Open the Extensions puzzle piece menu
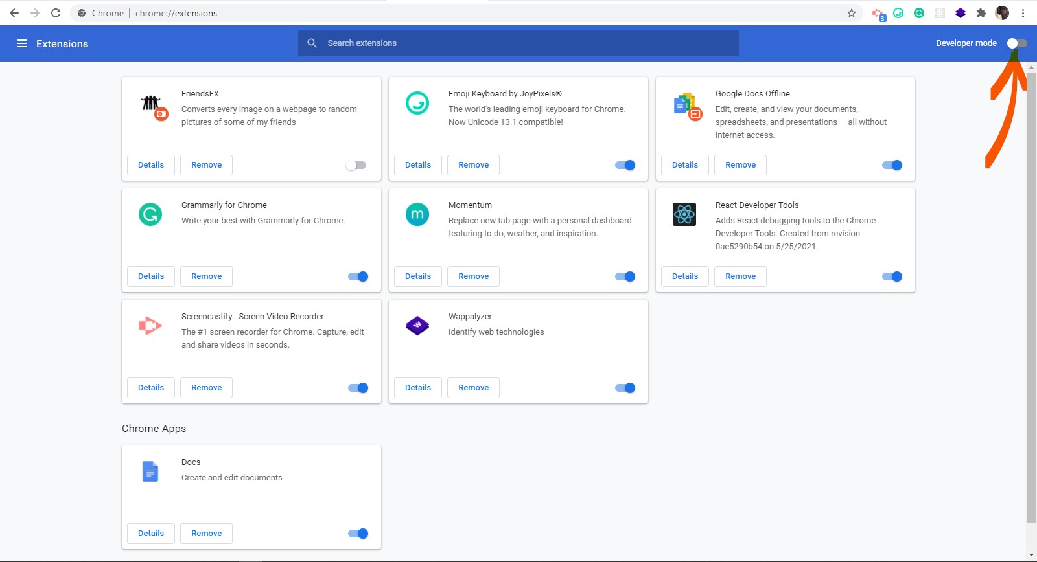Viewport: 1037px width, 562px height. [981, 13]
